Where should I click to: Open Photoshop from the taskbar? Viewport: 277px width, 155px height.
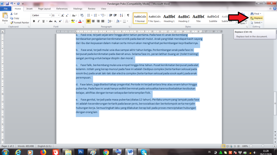[81, 152]
